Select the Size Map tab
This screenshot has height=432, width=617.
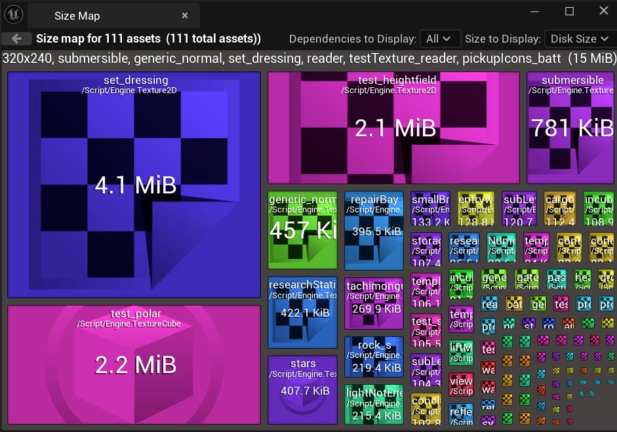[114, 16]
